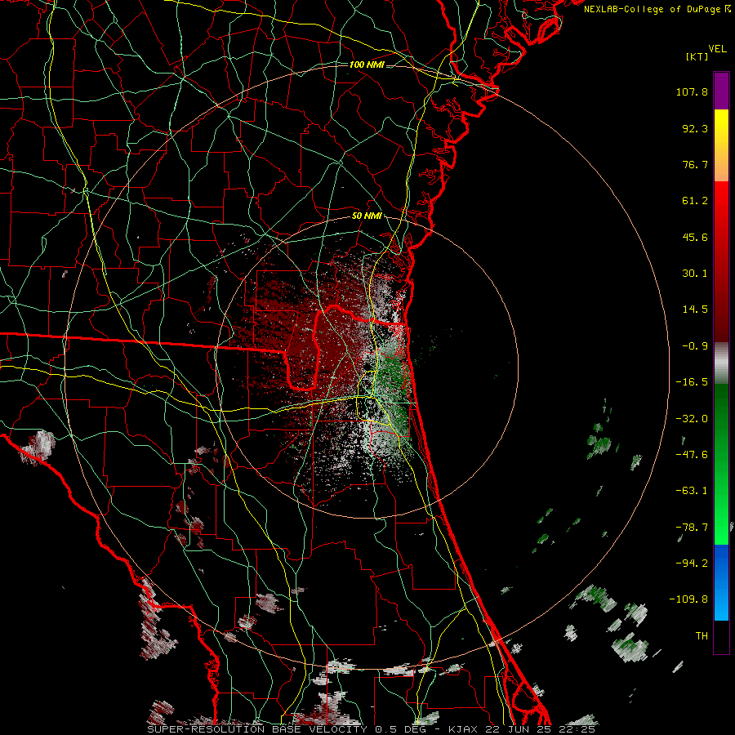Pick the gray zero-velocity segment of the color bar
Image resolution: width=735 pixels, height=735 pixels.
tap(721, 363)
